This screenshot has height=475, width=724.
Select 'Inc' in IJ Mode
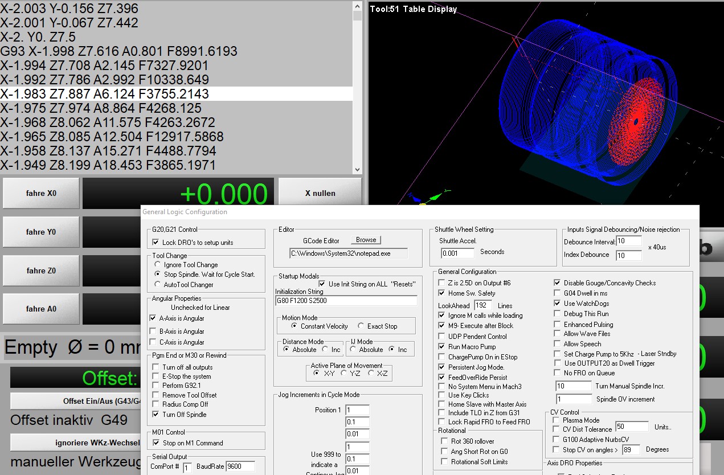392,349
